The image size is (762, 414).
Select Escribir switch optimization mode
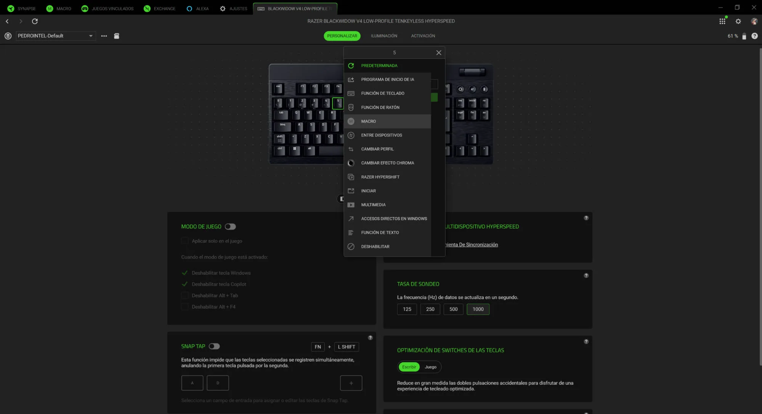point(409,367)
